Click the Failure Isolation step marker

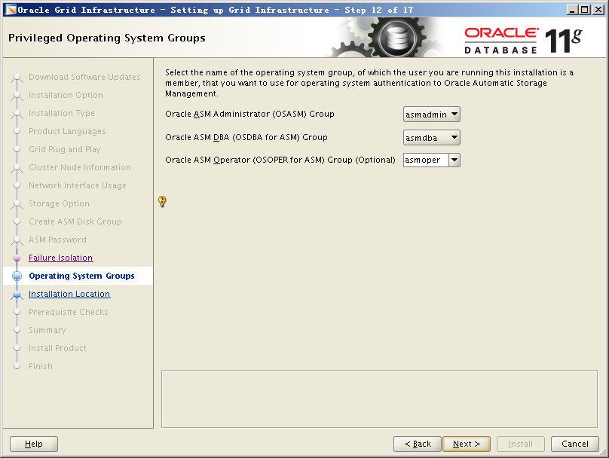[17, 258]
